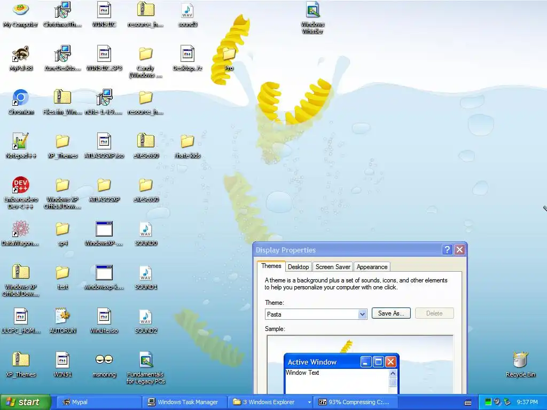Switch to the Themes tab
The height and width of the screenshot is (410, 547).
point(271,266)
